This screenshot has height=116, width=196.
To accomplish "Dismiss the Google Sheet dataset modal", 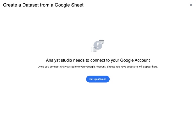I will tap(191, 5).
